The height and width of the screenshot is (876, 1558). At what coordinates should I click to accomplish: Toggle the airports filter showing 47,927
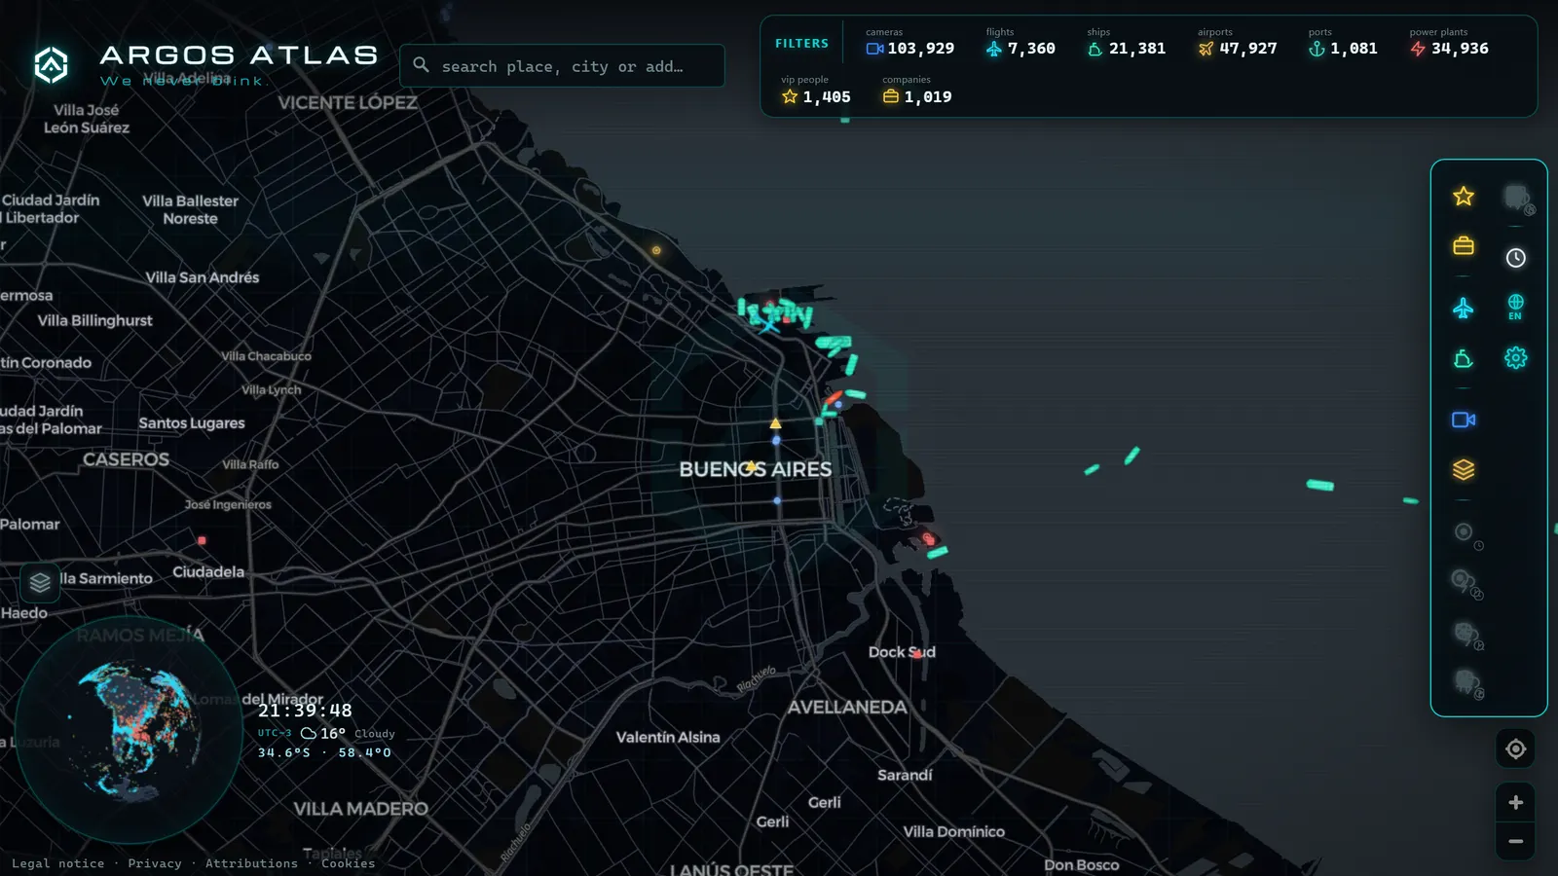(x=1237, y=43)
